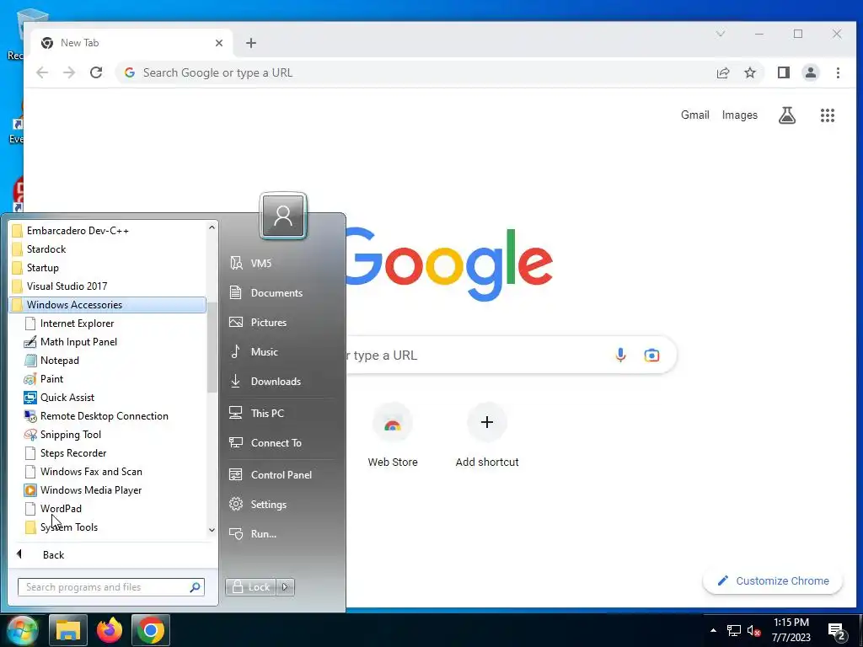Screen dimensions: 863x647
Task: Click the Windows Start orb
Action: coord(22,630)
